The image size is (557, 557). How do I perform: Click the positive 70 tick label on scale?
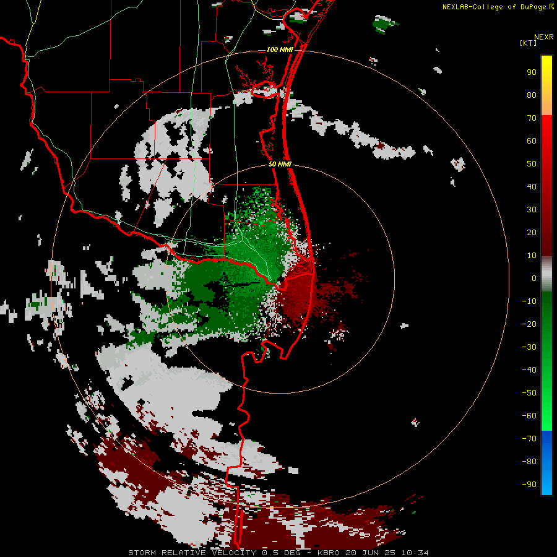[x=532, y=118]
